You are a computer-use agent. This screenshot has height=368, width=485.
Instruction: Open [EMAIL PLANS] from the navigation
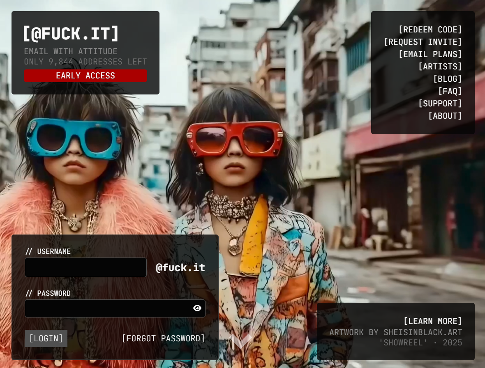pos(430,54)
